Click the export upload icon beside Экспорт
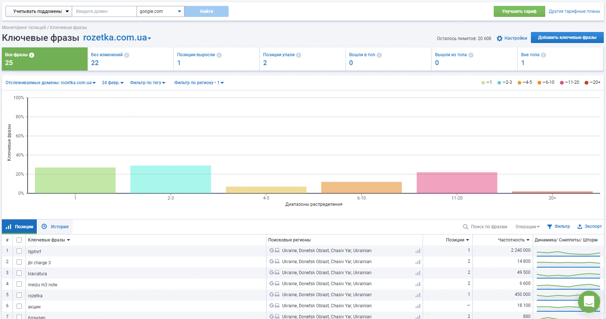This screenshot has width=606, height=319. pos(580,227)
